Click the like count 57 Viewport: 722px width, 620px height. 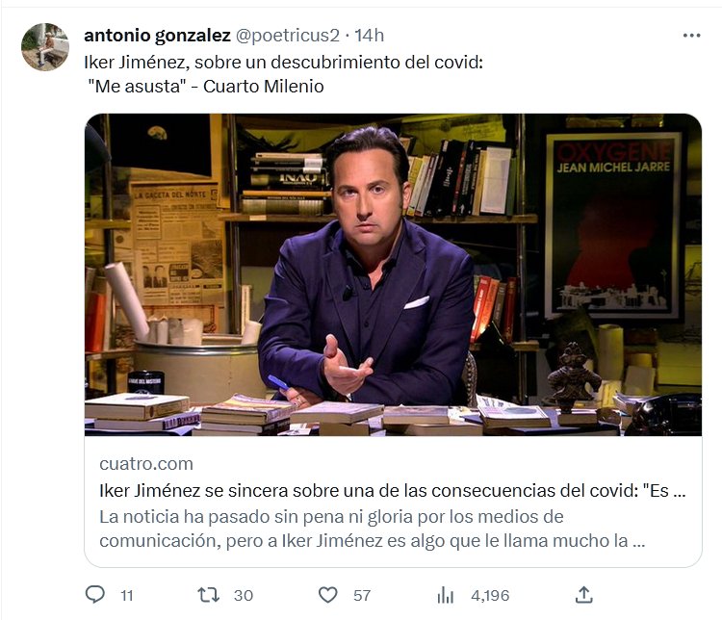(x=362, y=595)
